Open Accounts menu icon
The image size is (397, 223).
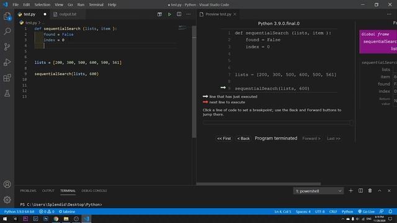(x=7, y=185)
